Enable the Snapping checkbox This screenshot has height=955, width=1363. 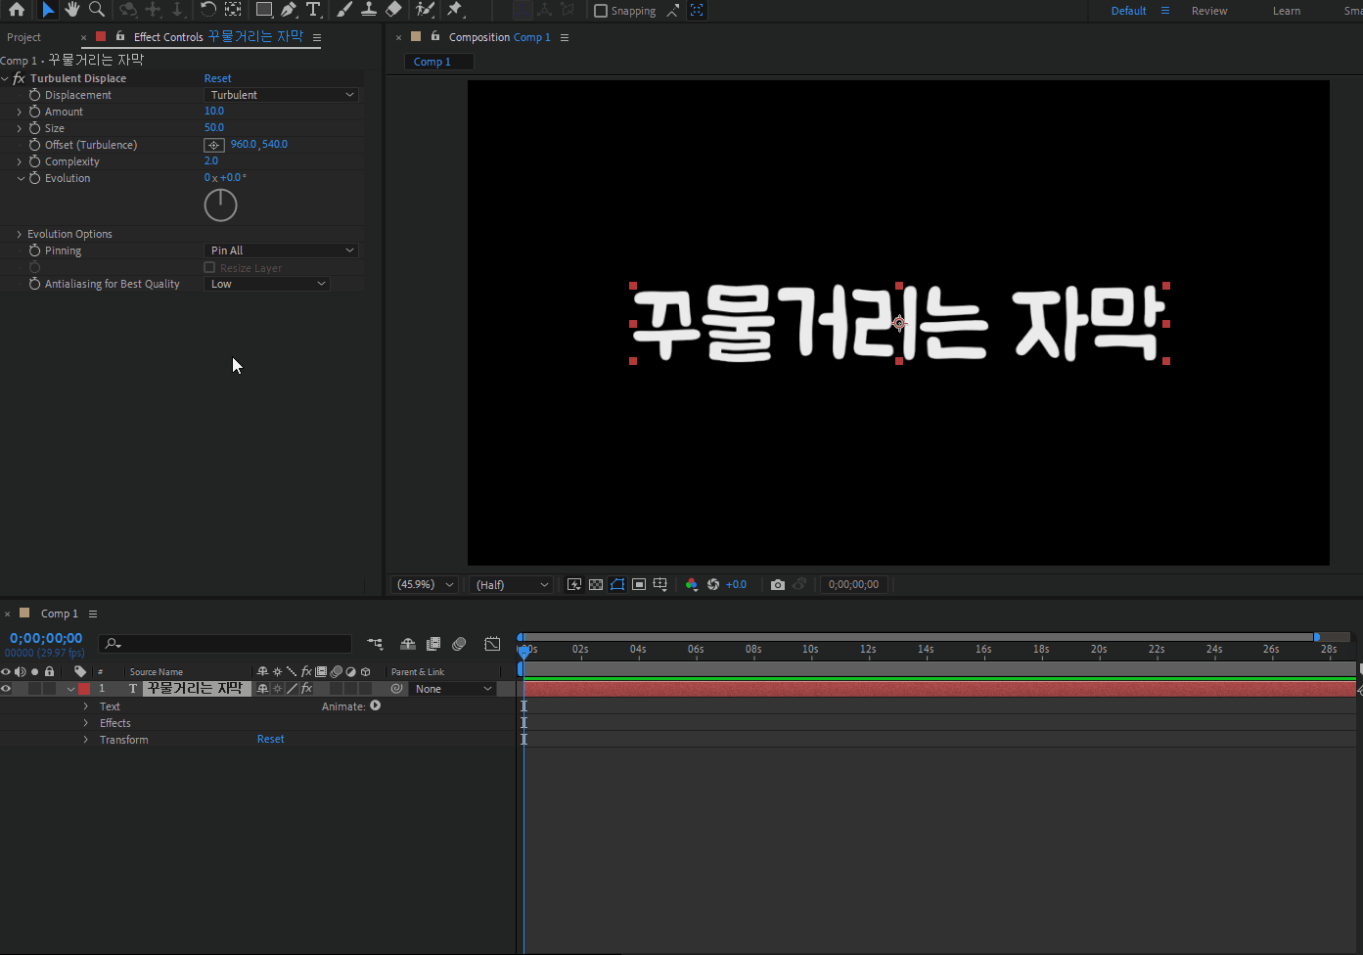(x=601, y=11)
